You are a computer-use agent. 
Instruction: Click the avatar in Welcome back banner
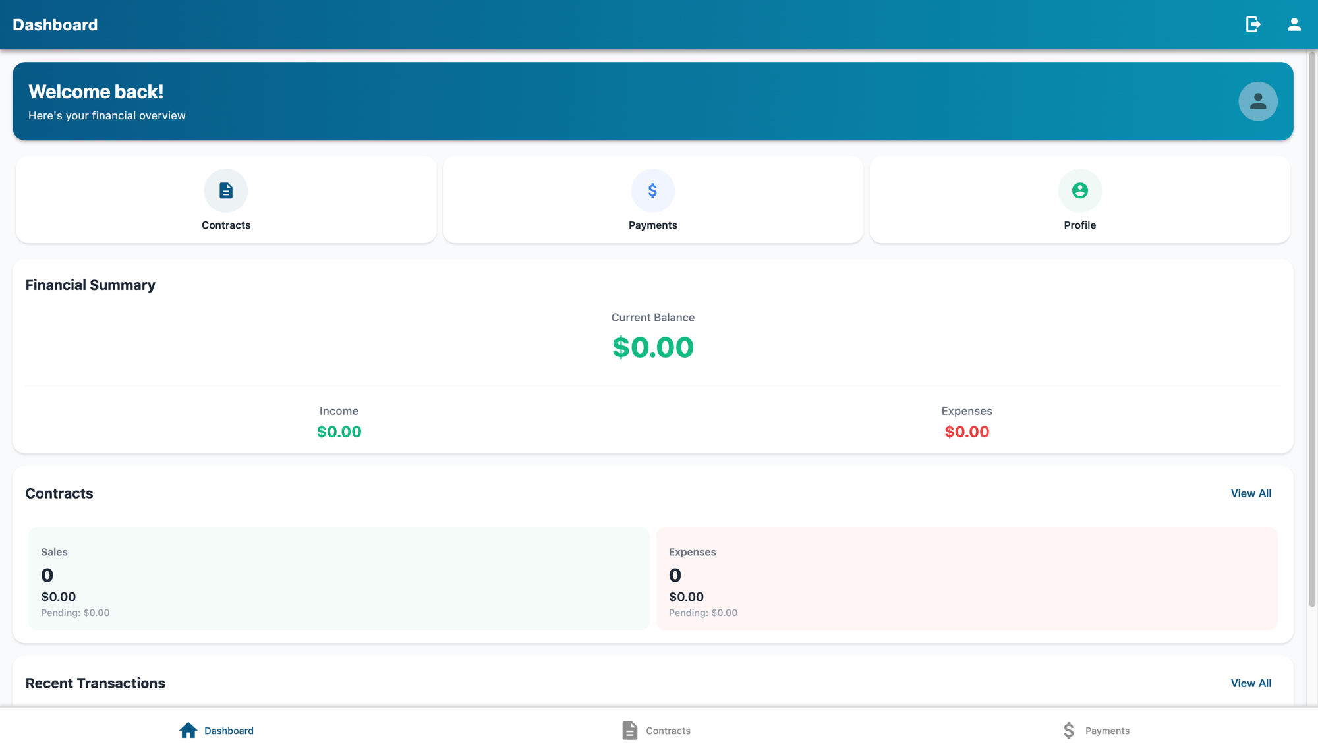click(x=1257, y=101)
